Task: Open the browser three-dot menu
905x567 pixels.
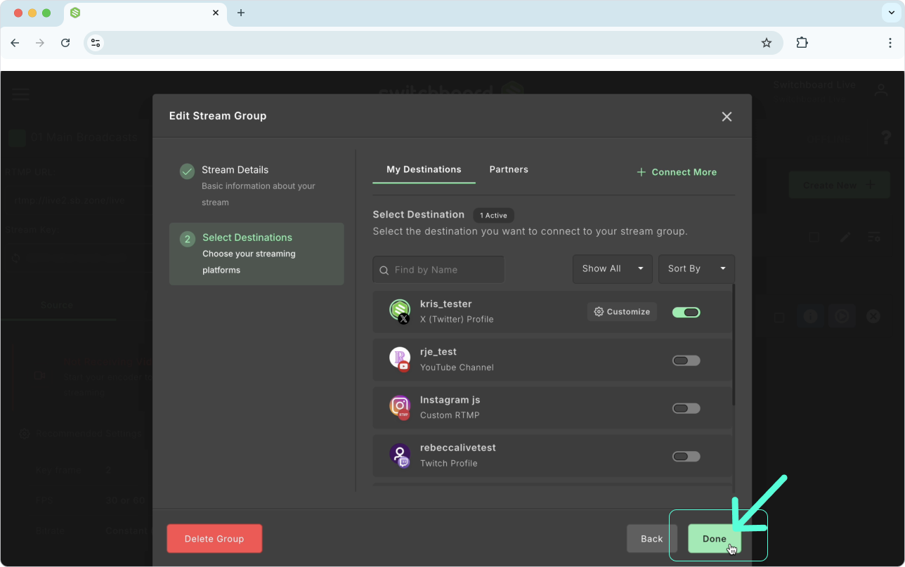Action: pos(890,43)
